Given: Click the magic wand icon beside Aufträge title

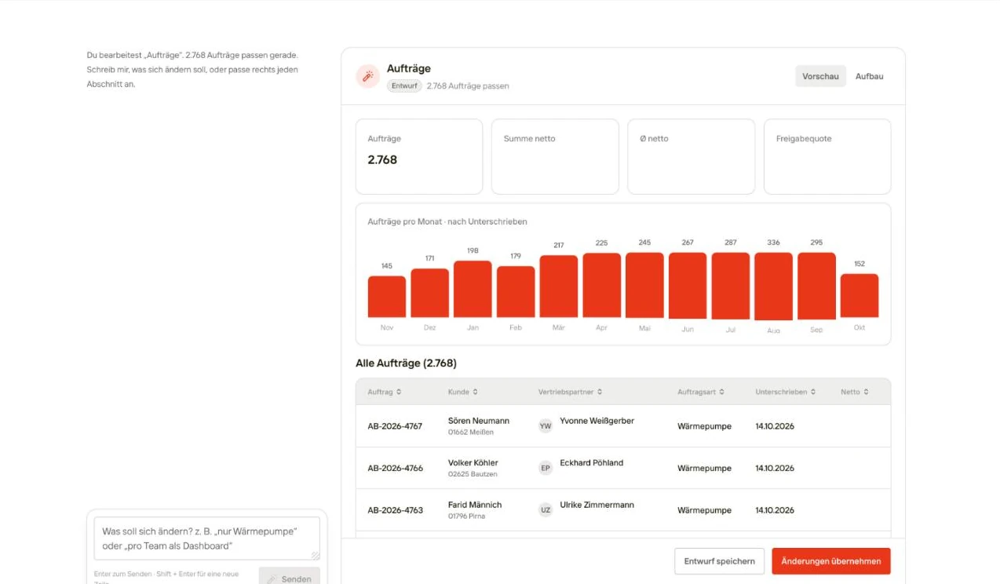Looking at the screenshot, I should [367, 76].
